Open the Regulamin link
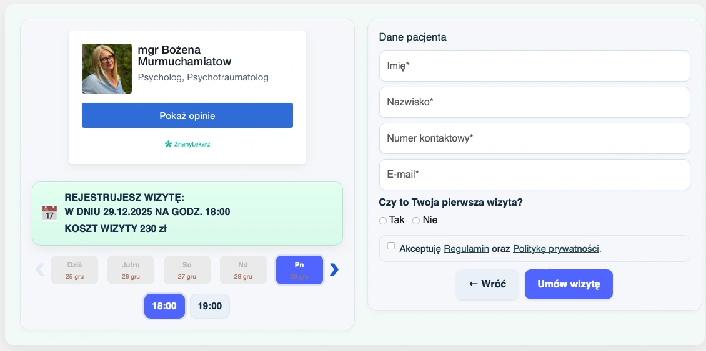Viewport: 706px width, 351px height. (x=466, y=249)
